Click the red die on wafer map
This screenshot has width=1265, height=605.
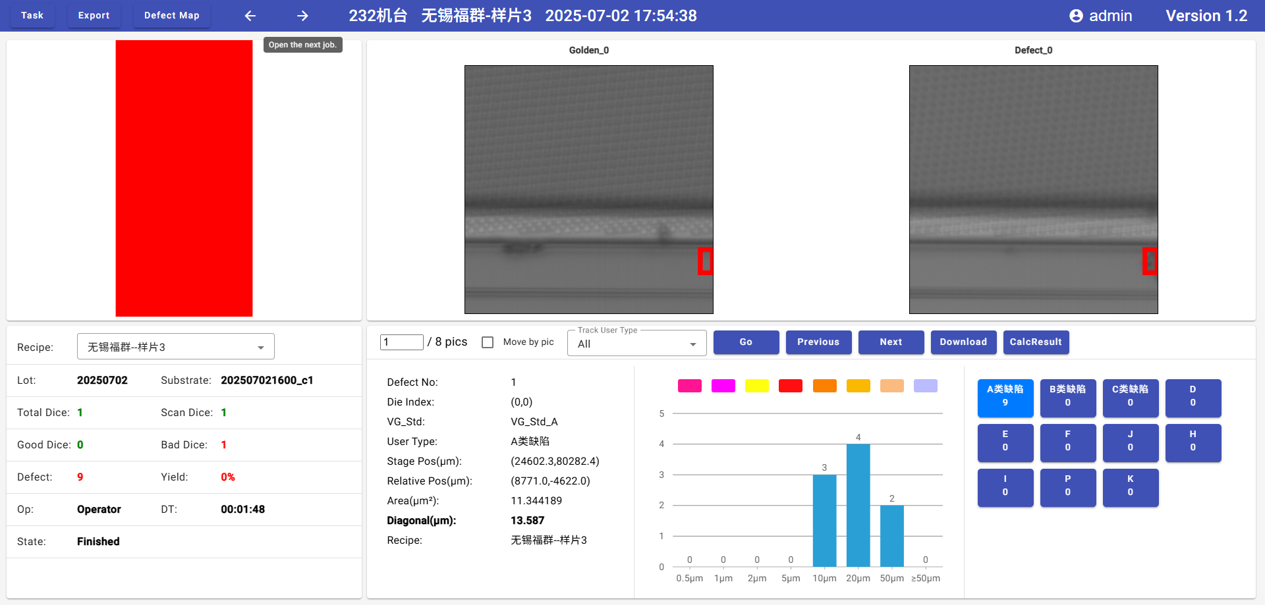[x=184, y=178]
